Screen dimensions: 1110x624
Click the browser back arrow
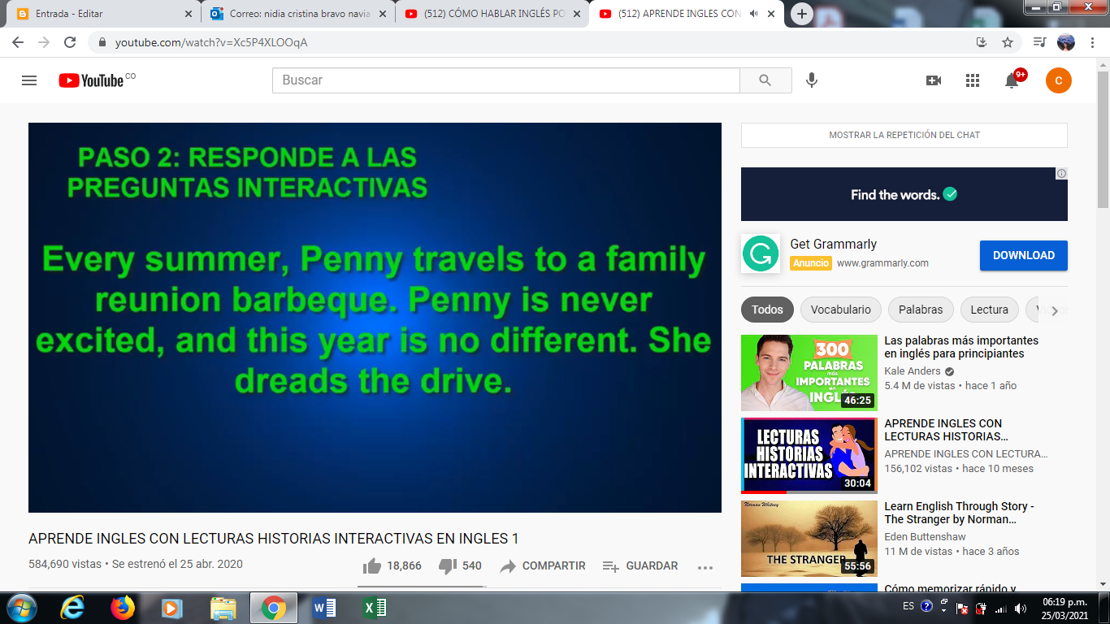coord(18,42)
